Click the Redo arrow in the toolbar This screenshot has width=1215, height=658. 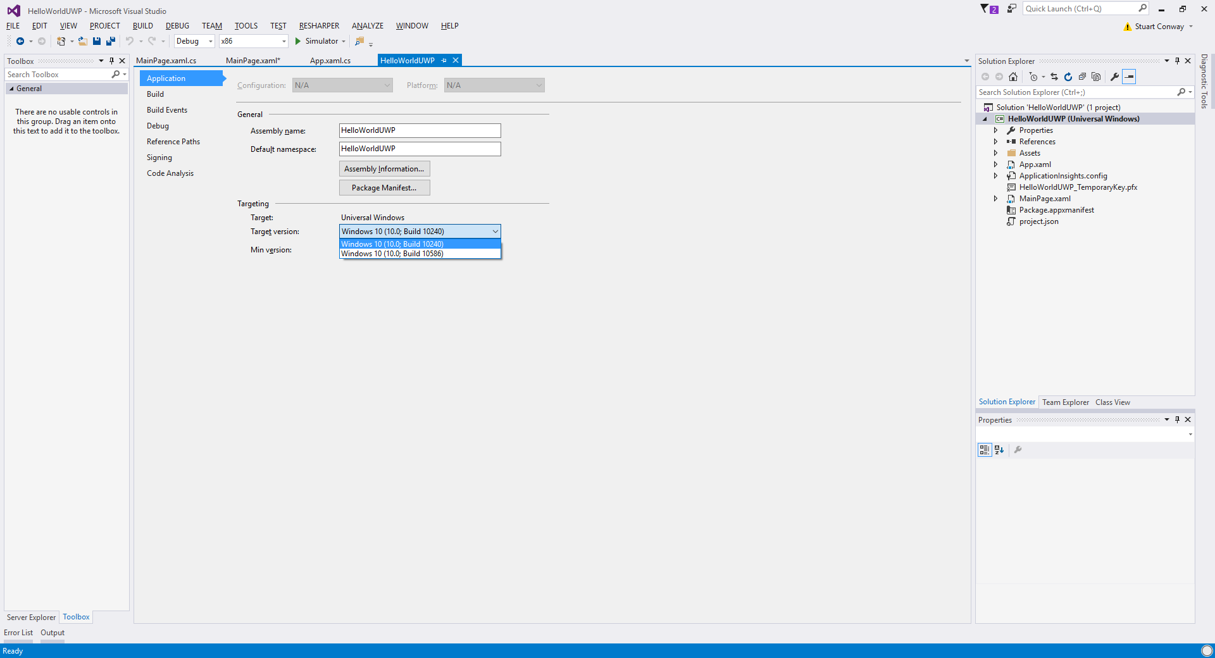coord(152,41)
